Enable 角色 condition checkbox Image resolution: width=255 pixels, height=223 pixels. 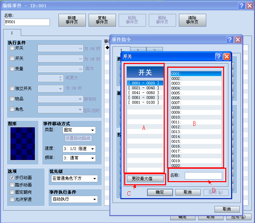[12, 109]
